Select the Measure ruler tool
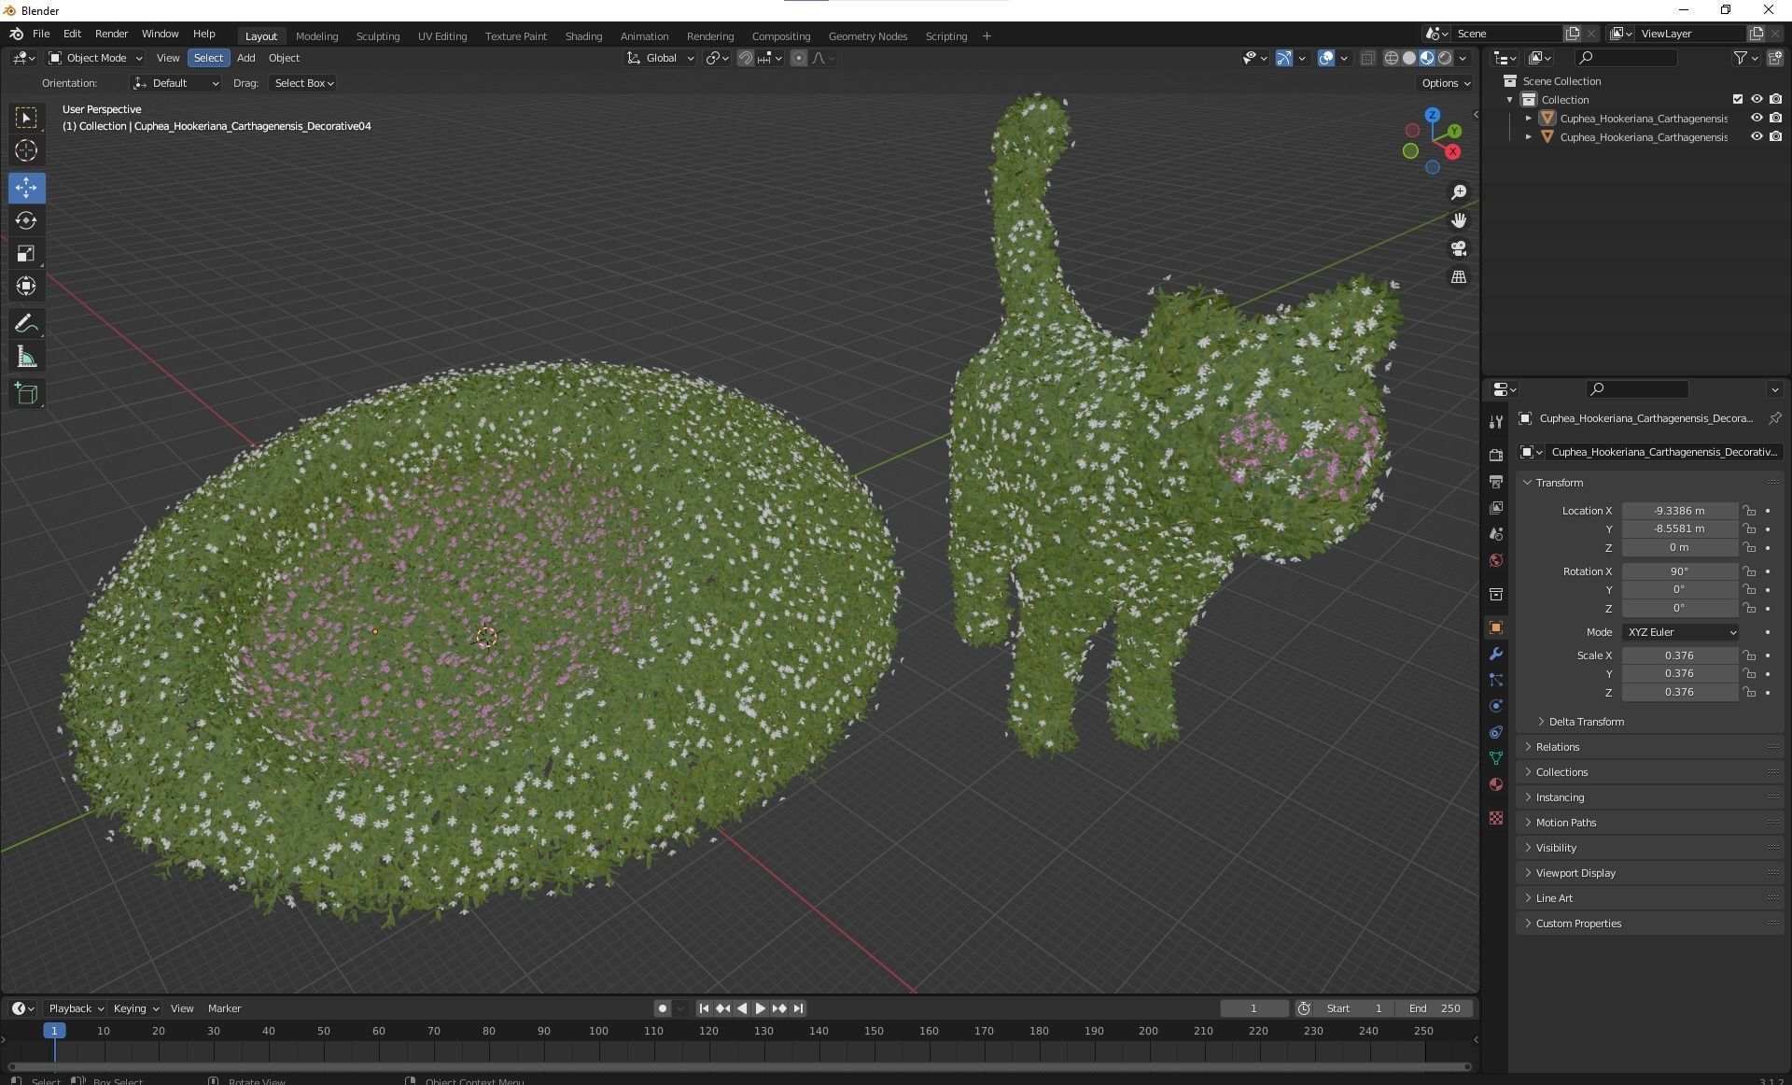The width and height of the screenshot is (1792, 1085). (26, 358)
